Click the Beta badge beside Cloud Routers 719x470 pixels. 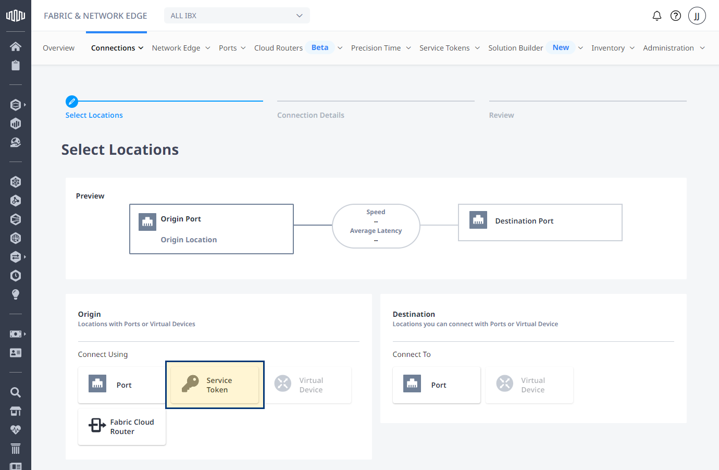320,47
